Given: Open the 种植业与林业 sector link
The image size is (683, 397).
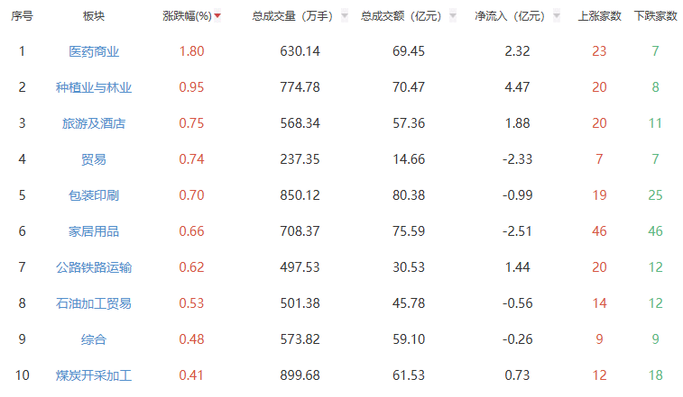Looking at the screenshot, I should (x=94, y=87).
